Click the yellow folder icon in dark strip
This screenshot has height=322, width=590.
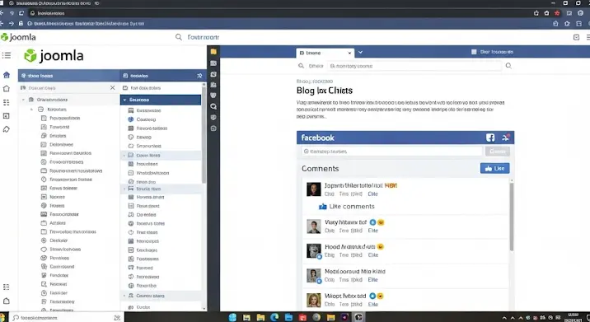tap(213, 52)
